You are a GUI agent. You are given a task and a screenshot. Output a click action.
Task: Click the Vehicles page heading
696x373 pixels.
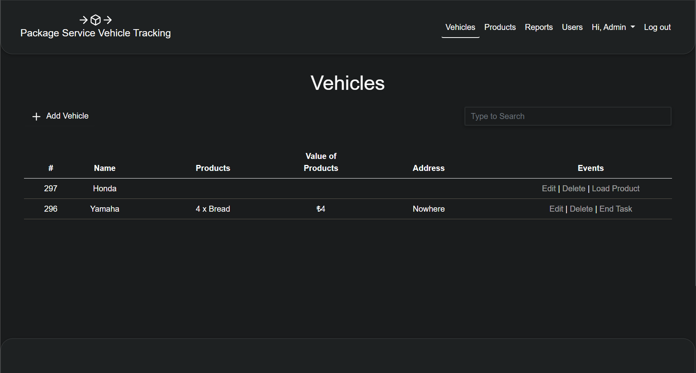348,83
